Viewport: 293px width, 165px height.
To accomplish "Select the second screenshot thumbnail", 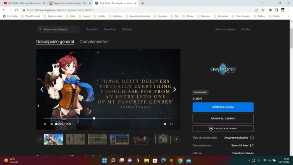I will tap(75, 139).
